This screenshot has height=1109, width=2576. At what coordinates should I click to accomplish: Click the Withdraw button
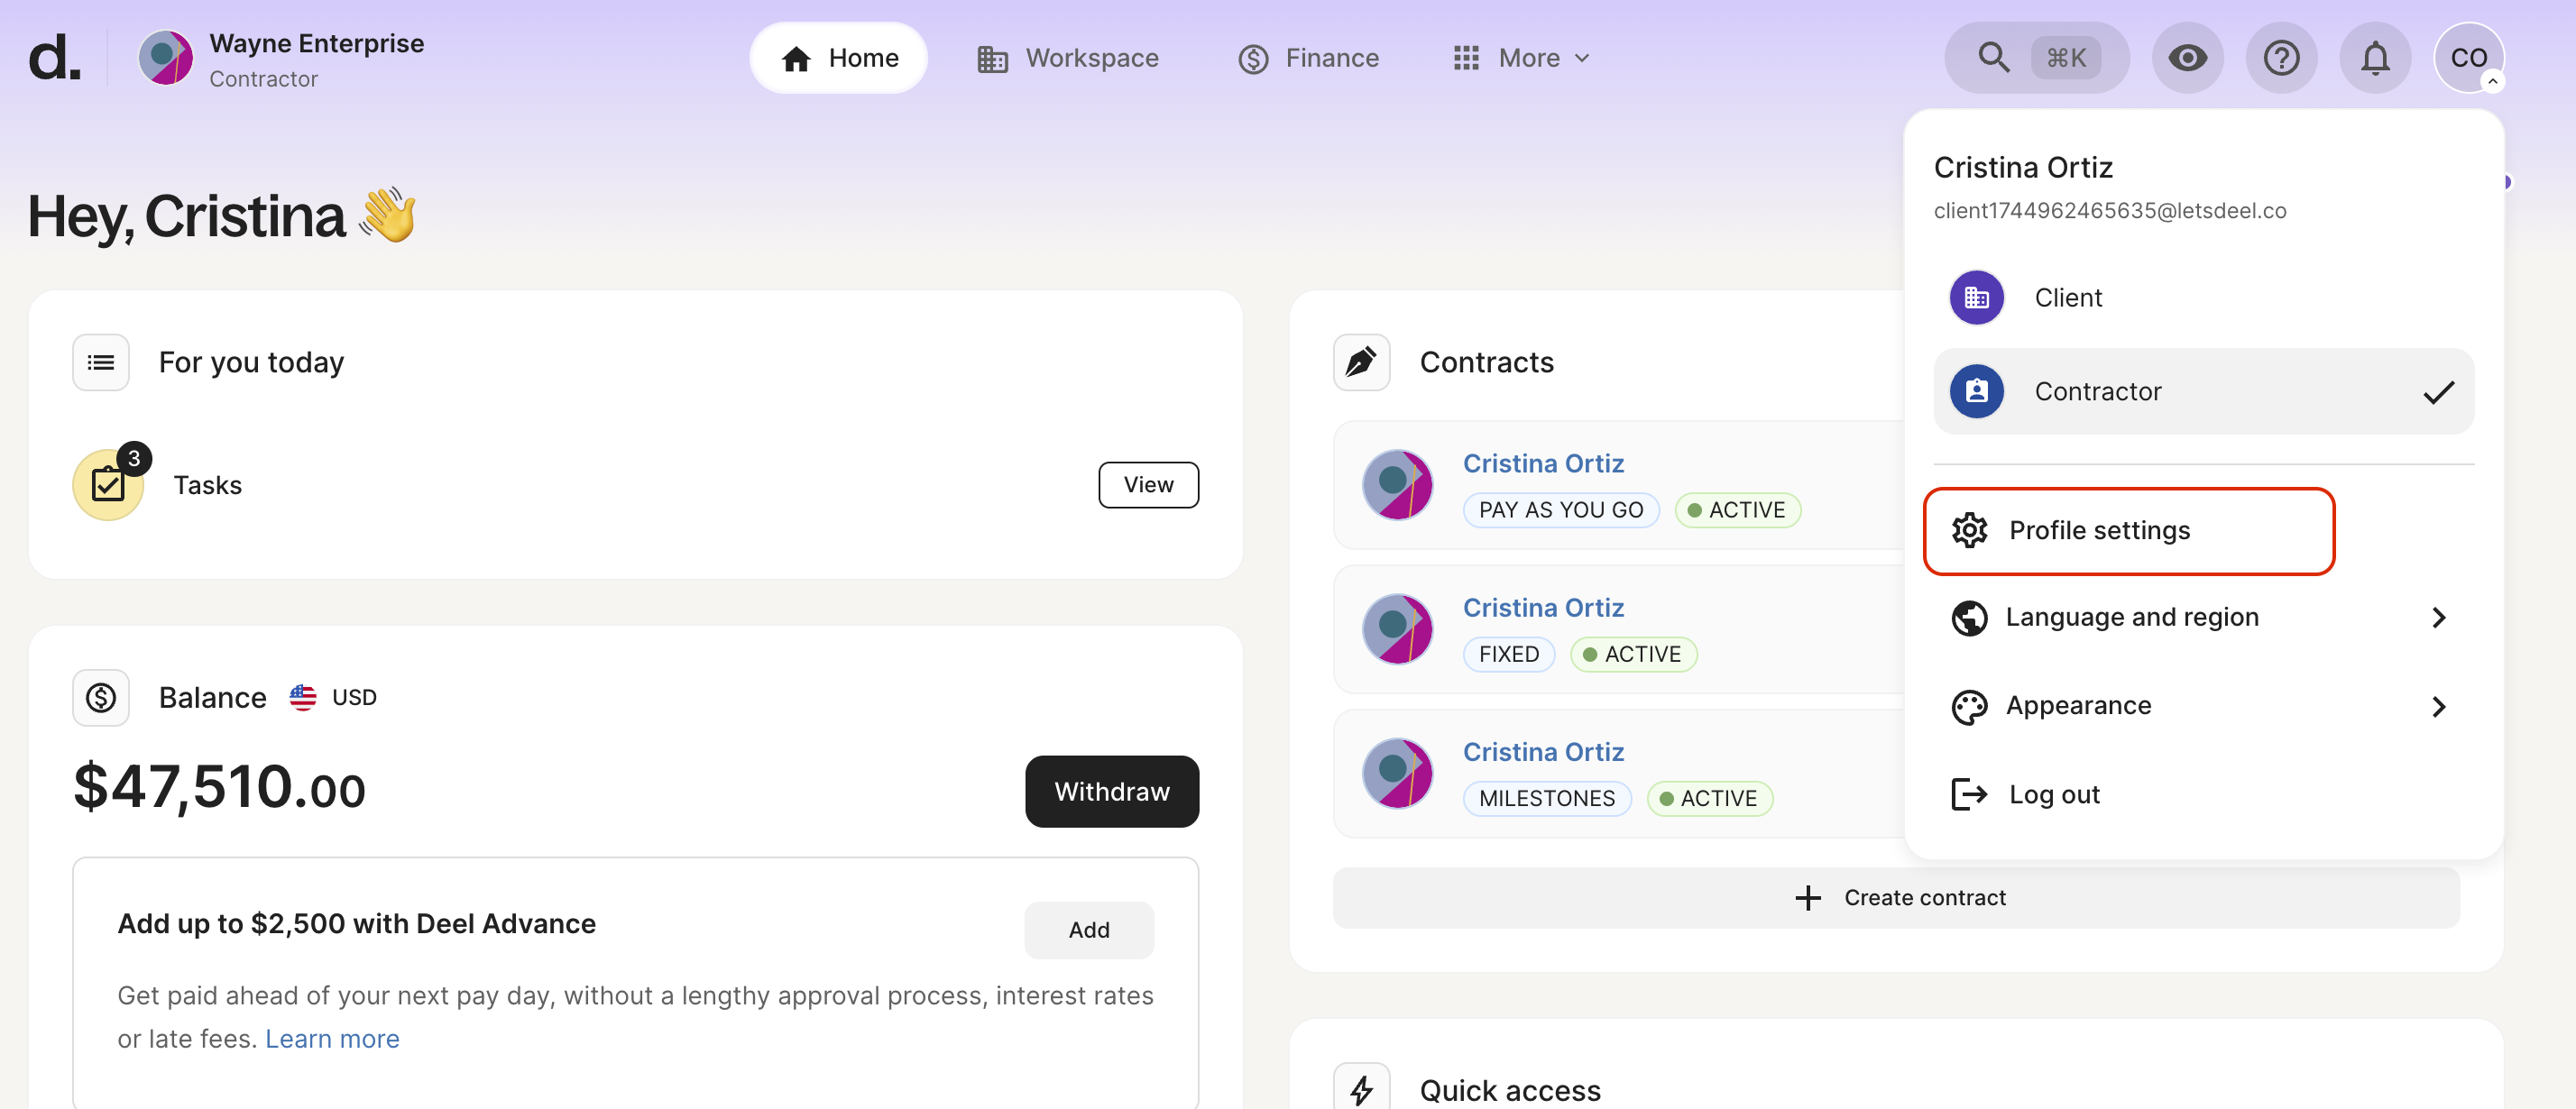(x=1111, y=791)
